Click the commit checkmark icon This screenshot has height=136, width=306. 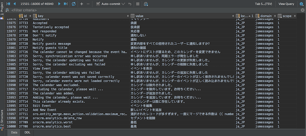tap(123, 4)
